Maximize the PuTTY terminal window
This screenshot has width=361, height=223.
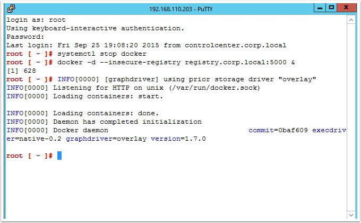pyautogui.click(x=331, y=7)
